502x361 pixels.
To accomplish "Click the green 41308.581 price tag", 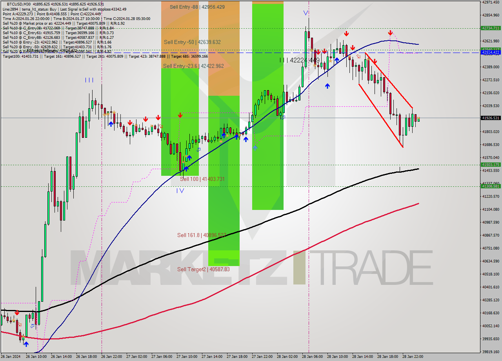I will click(491, 186).
